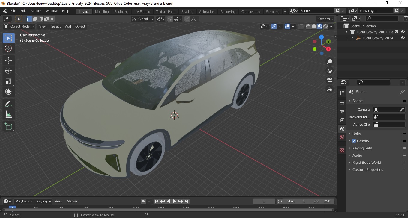408x218 pixels.
Task: Click the camera eyedropper icon
Action: click(402, 110)
